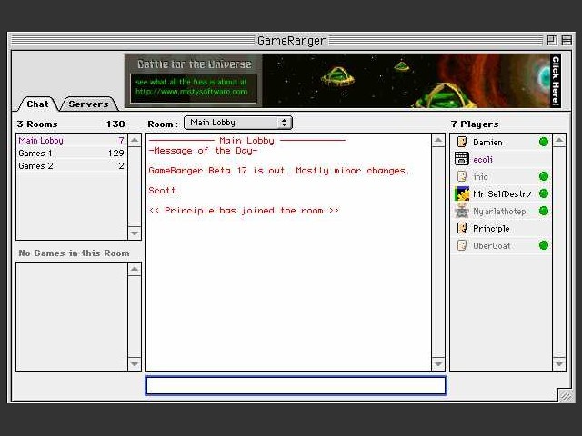Click the window collapse box in title bar
Screen dimensions: 582x436
(x=567, y=40)
